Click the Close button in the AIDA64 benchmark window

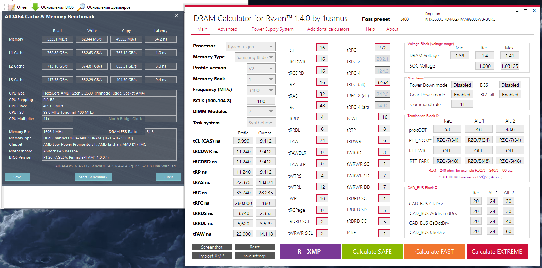[x=169, y=177]
